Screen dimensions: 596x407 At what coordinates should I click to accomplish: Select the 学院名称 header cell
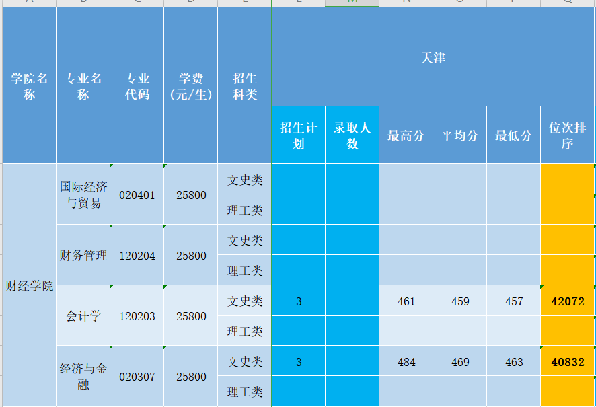(x=29, y=86)
